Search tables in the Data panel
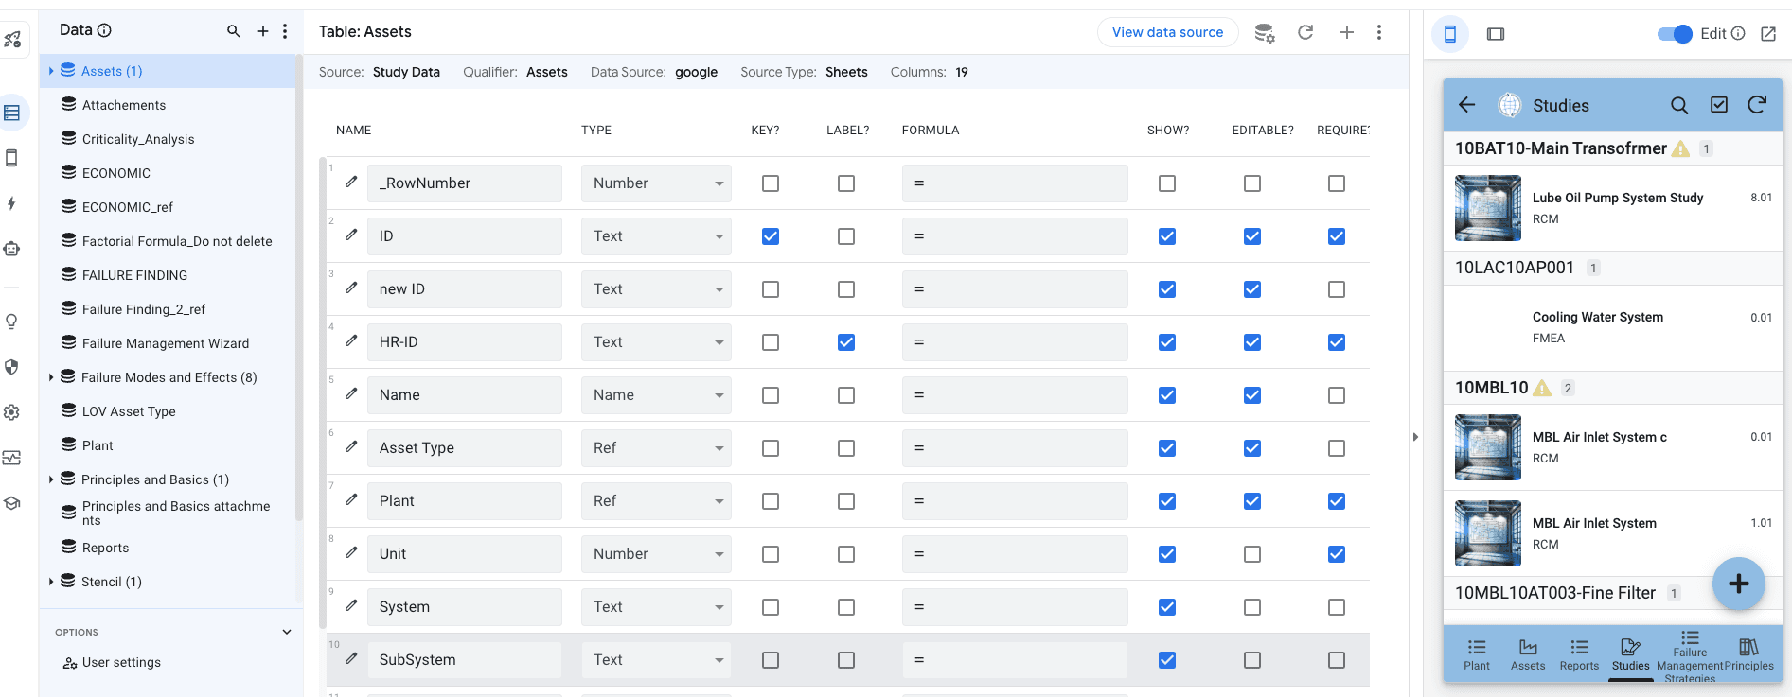 point(233,31)
